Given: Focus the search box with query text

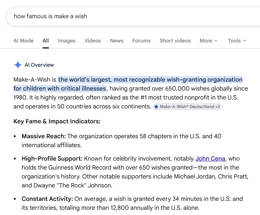Looking at the screenshot, I should 133,16.
